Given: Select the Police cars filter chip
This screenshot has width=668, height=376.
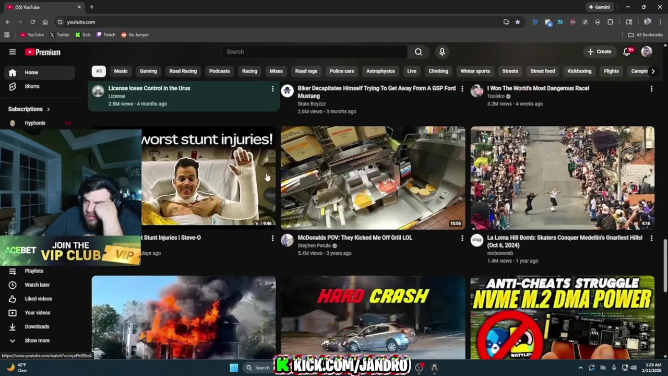Looking at the screenshot, I should click(342, 71).
